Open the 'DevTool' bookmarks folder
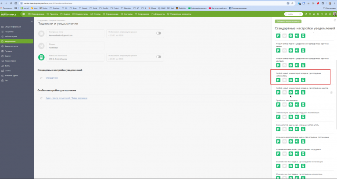Image resolution: width=337 pixels, height=179 pixels. coord(104,8)
